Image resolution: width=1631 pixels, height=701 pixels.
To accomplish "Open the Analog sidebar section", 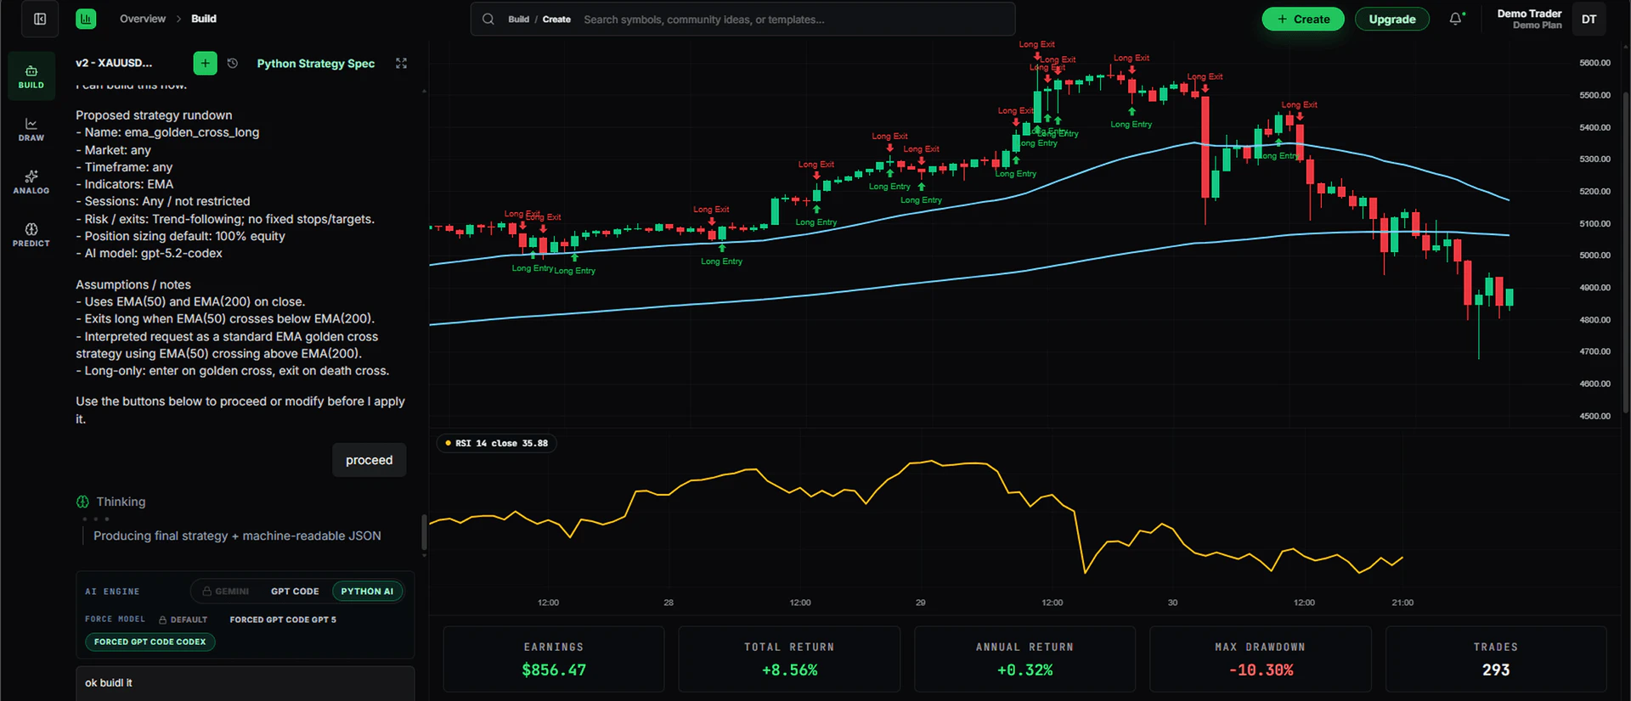I will point(31,182).
